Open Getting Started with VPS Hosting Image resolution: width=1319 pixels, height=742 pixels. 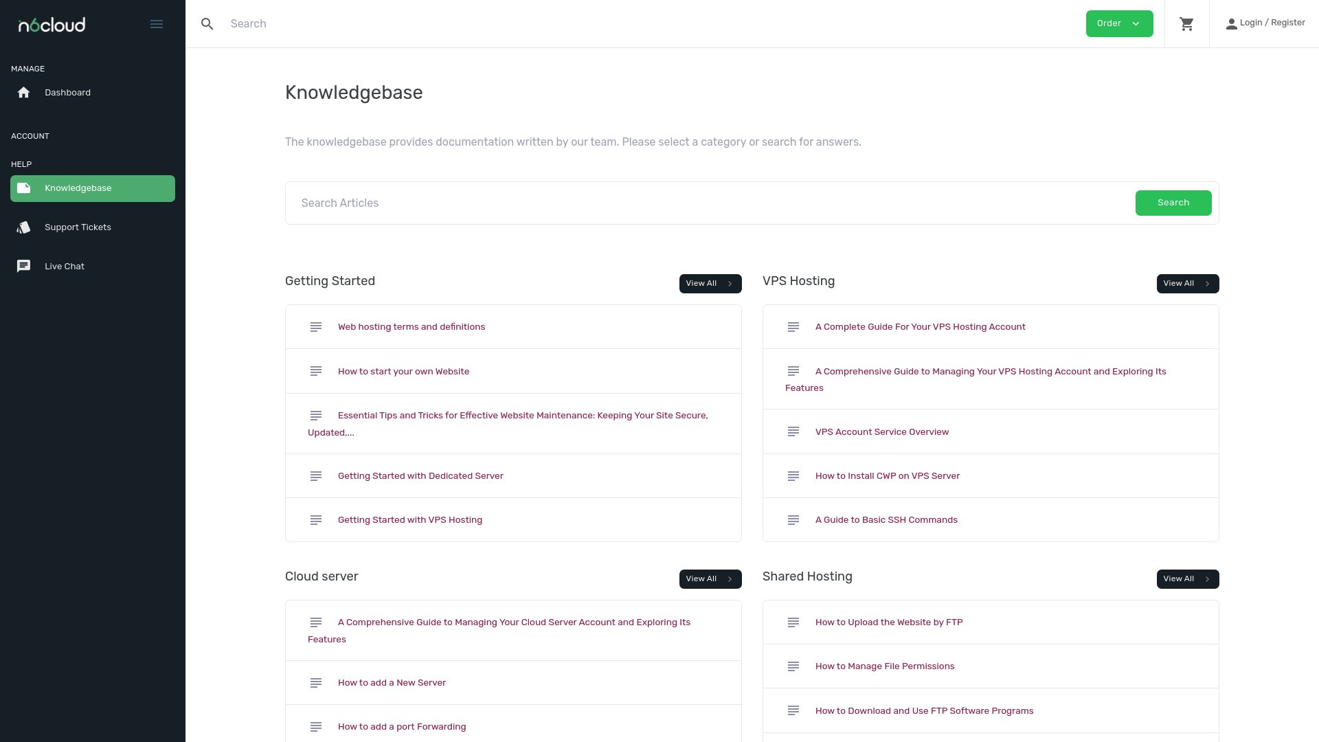pyautogui.click(x=409, y=519)
